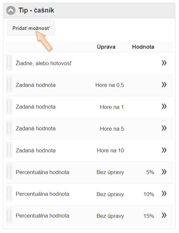
Task: Click the Úprava column header
Action: click(x=106, y=47)
